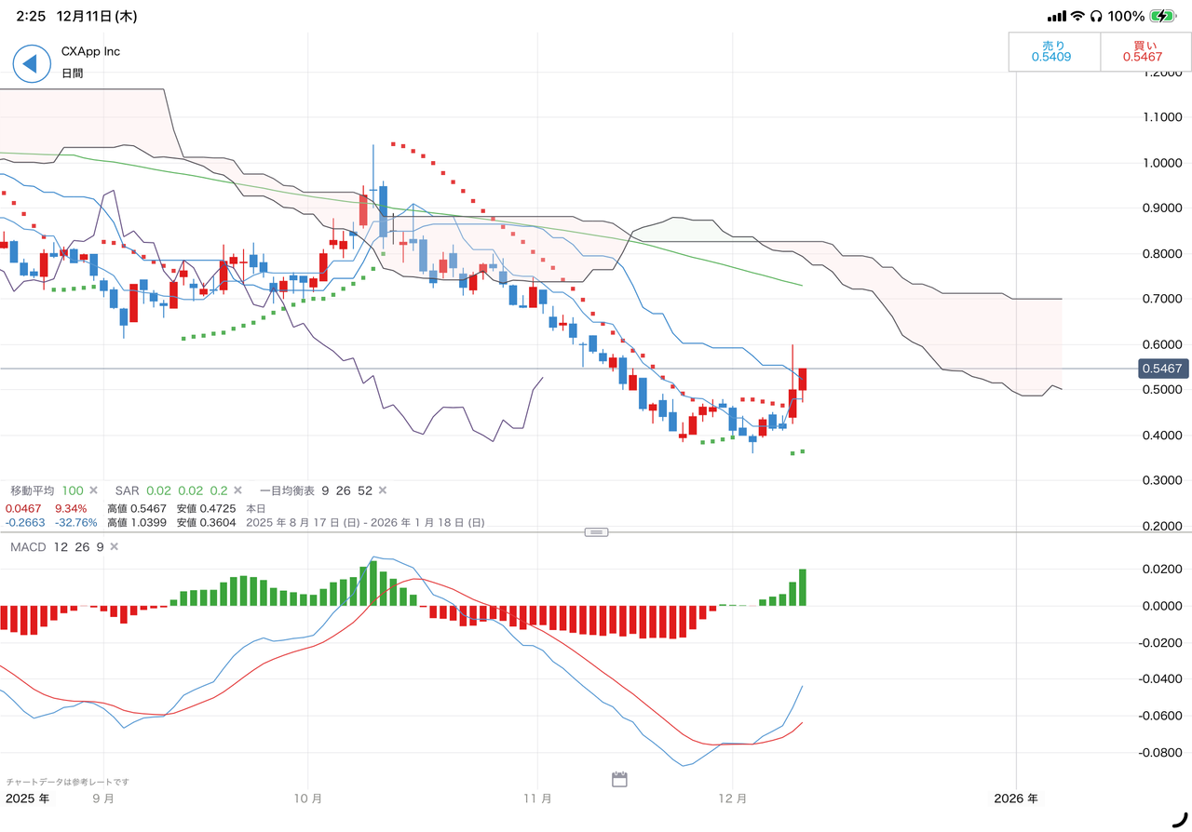This screenshot has height=832, width=1192.
Task: Tap the back arrow button
Action: (31, 63)
